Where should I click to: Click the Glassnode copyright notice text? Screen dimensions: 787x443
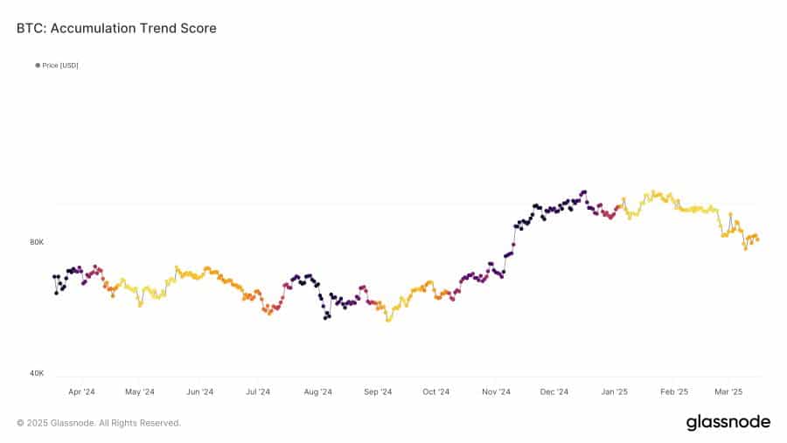pos(99,423)
